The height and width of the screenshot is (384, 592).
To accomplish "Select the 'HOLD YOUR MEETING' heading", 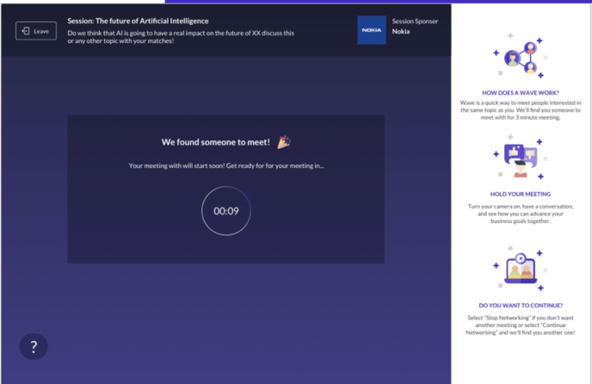I will [x=521, y=194].
